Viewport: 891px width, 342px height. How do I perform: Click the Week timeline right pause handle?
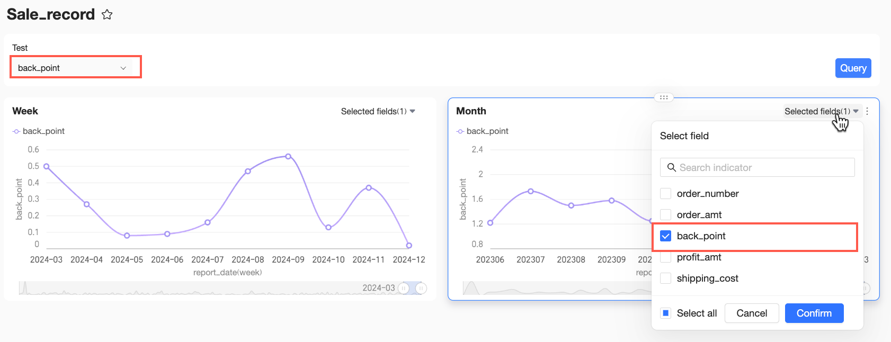coord(421,288)
